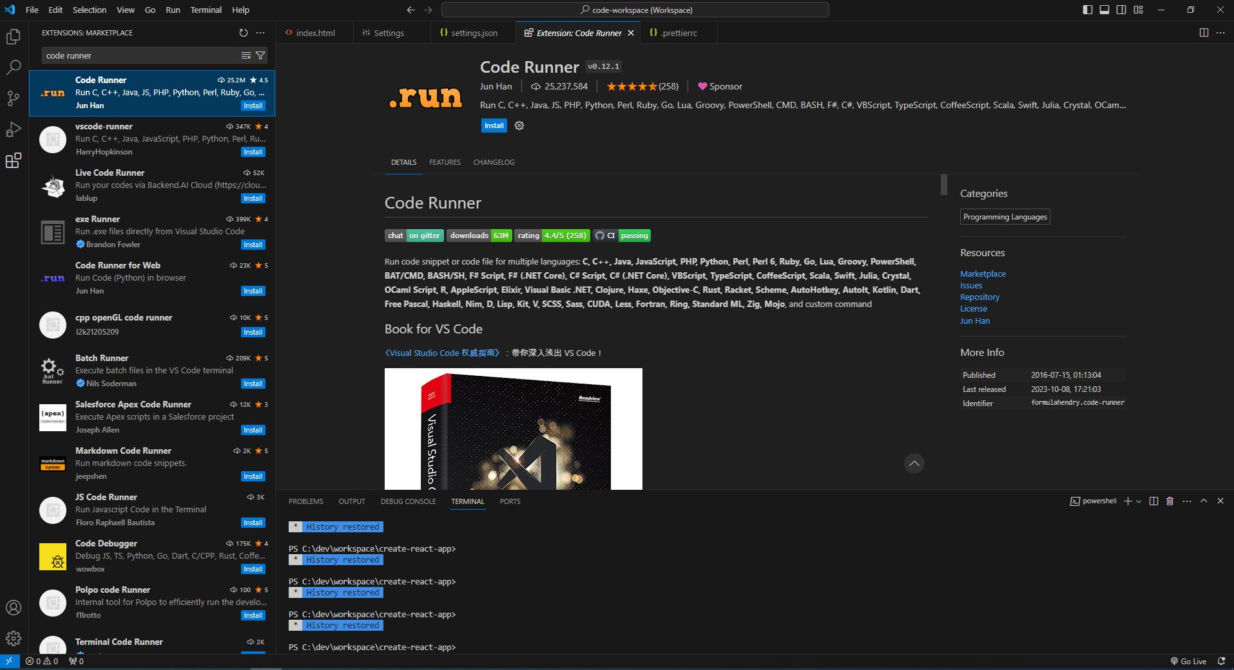Open the Run and Debug view

14,129
